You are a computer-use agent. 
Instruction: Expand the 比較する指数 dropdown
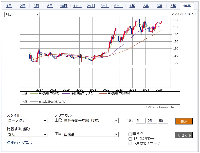[27, 135]
